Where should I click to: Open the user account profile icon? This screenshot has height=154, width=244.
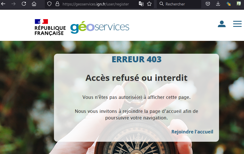click(222, 24)
